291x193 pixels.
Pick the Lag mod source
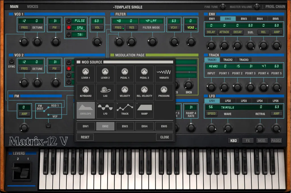pyautogui.click(x=105, y=92)
